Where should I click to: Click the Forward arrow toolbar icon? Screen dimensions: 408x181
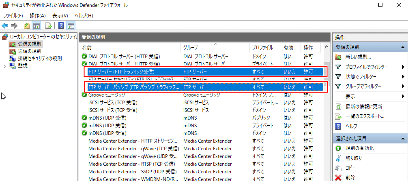14,25
